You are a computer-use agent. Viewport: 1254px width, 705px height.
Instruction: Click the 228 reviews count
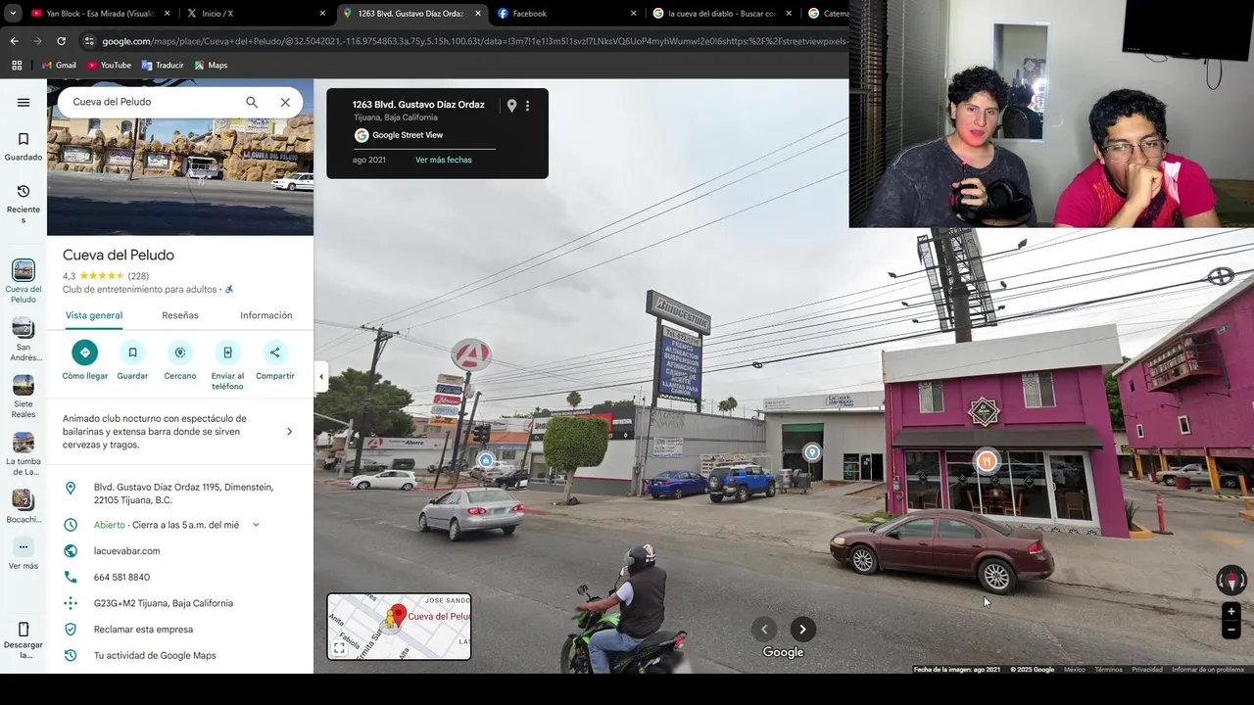pyautogui.click(x=138, y=276)
